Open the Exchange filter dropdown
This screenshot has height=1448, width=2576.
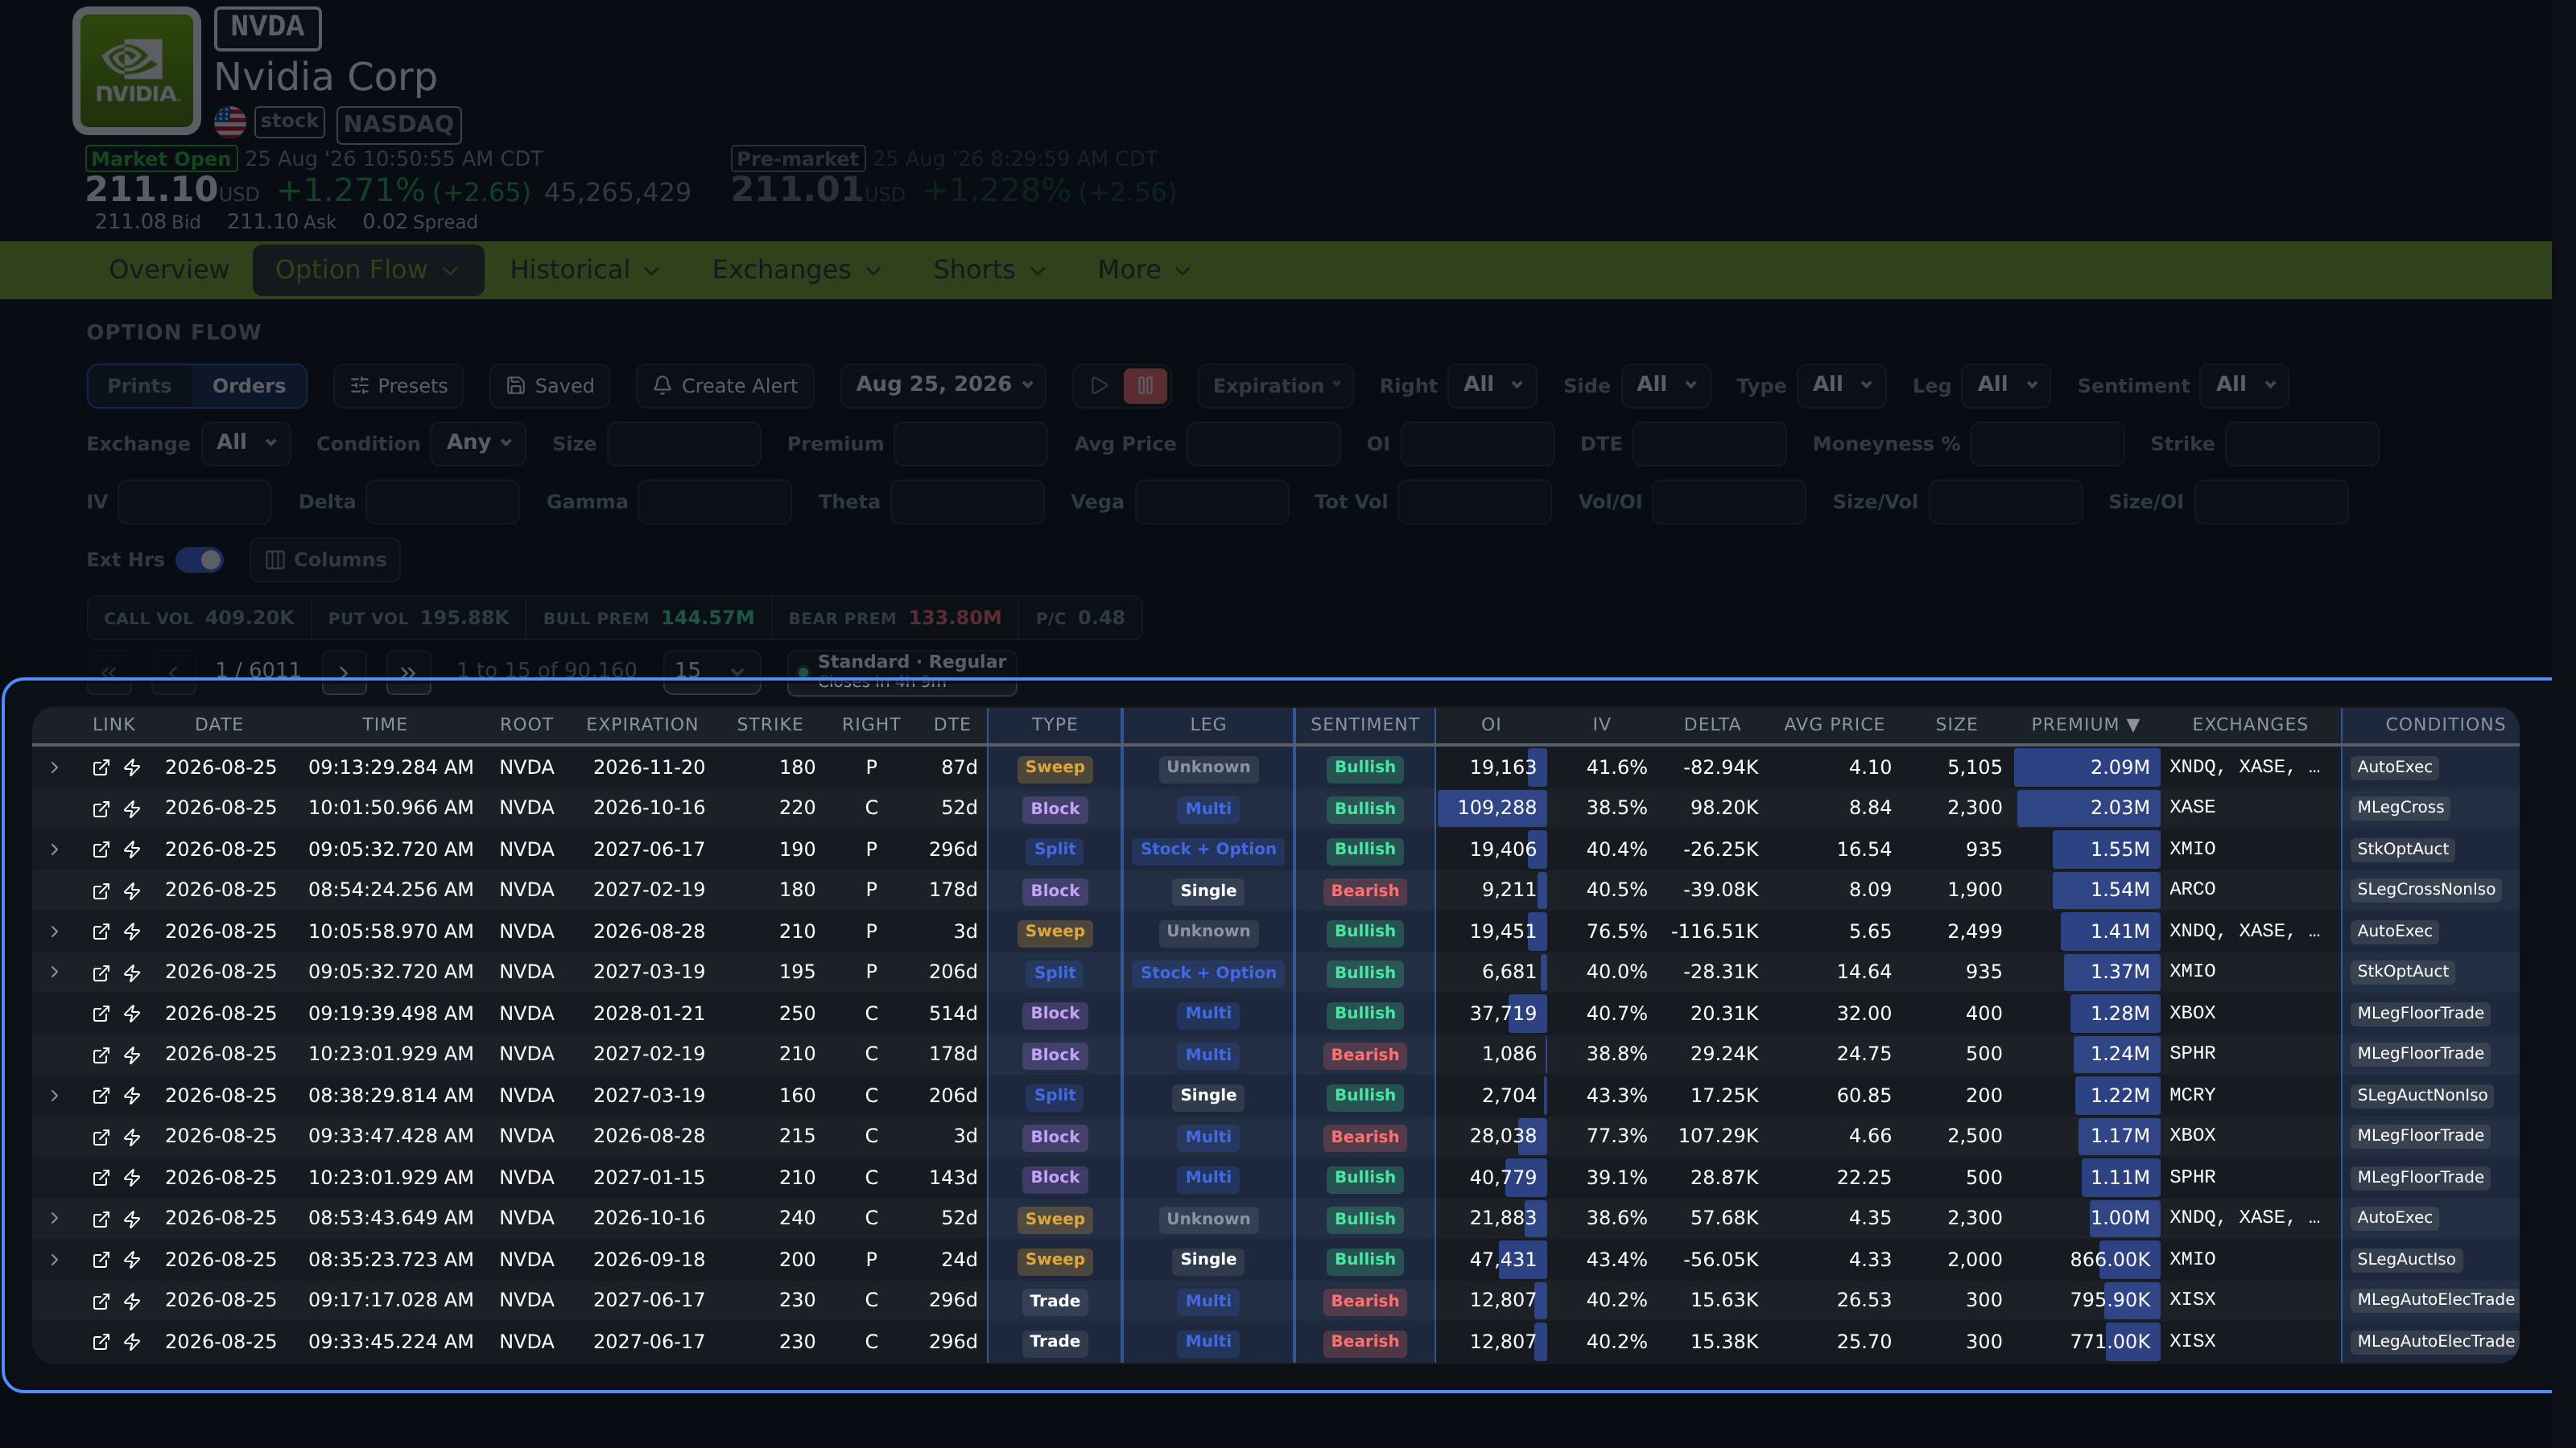pyautogui.click(x=246, y=442)
